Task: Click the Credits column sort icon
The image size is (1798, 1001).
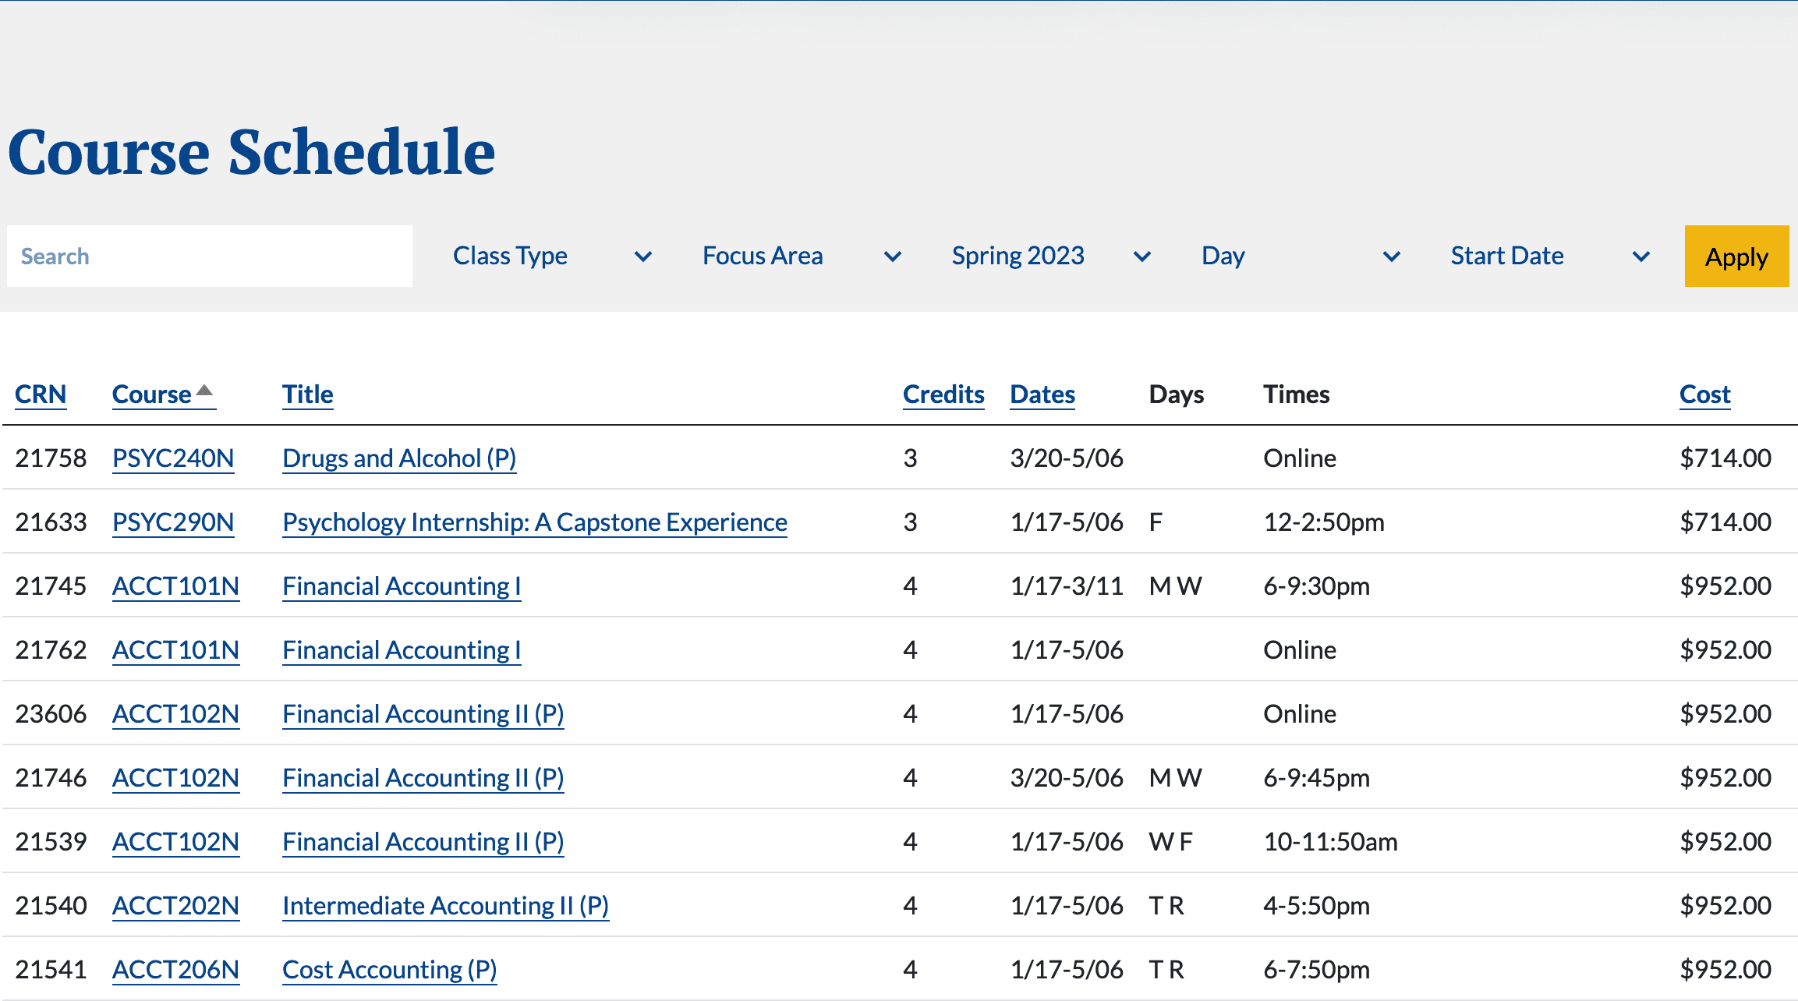Action: (939, 392)
